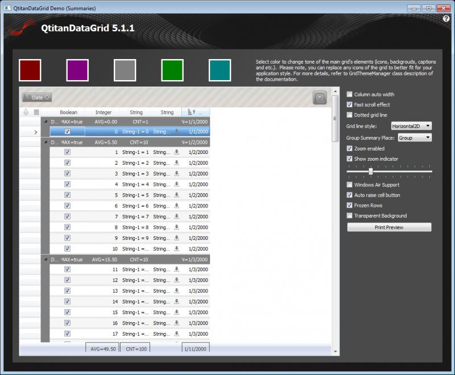Open the Group Summary Place dropdown
The image size is (455, 375).
tap(414, 137)
